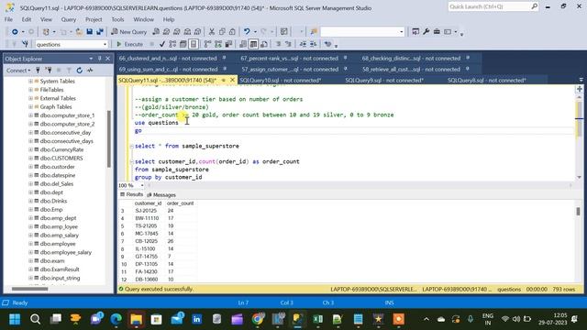This screenshot has width=587, height=330.
Task: Click the Copy icon in toolbar
Action: tap(222, 32)
